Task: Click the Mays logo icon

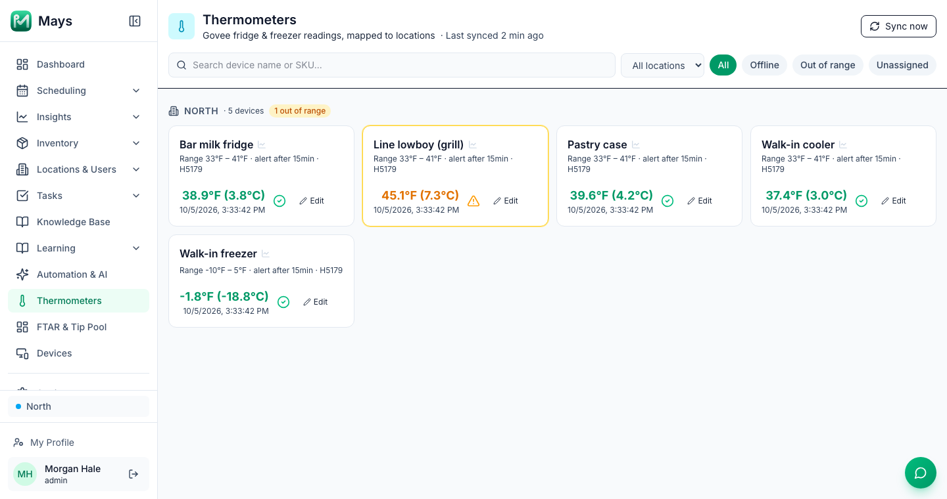Action: (x=21, y=21)
